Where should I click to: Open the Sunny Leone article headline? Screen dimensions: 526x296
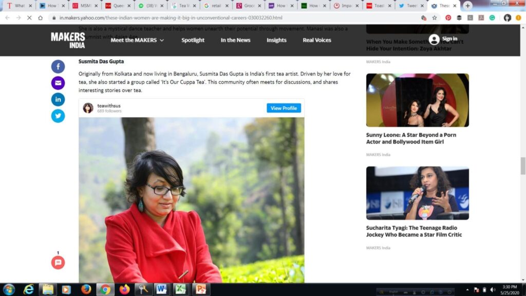click(x=411, y=138)
